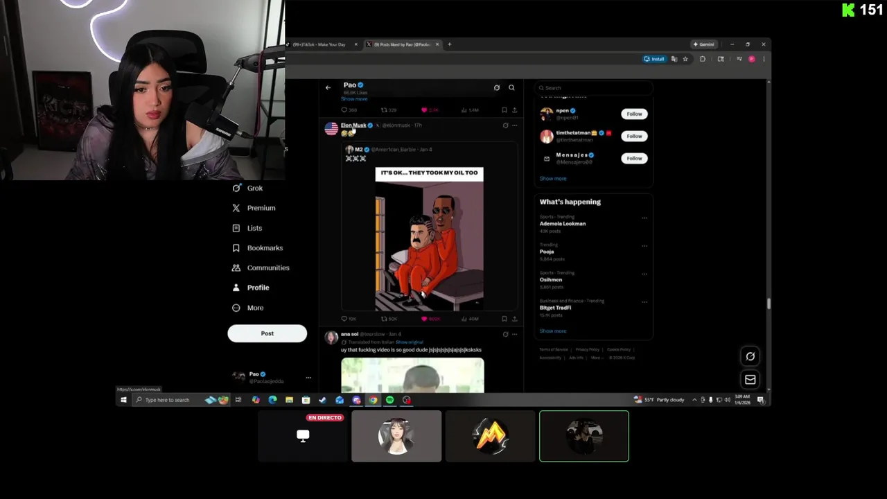Open Elon Musk's profile name link

point(353,125)
